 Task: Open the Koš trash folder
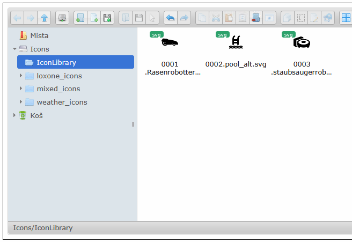pyautogui.click(x=31, y=115)
